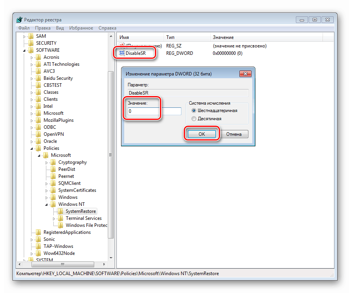
Task: Click the Terminal Services folder icon
Action: [x=61, y=218]
